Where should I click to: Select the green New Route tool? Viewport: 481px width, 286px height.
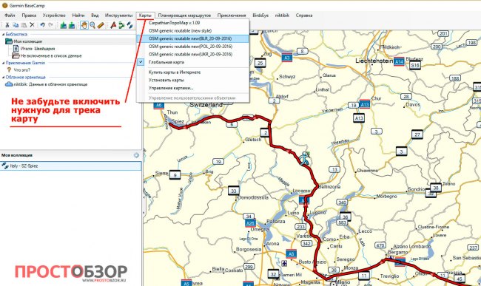click(x=121, y=25)
